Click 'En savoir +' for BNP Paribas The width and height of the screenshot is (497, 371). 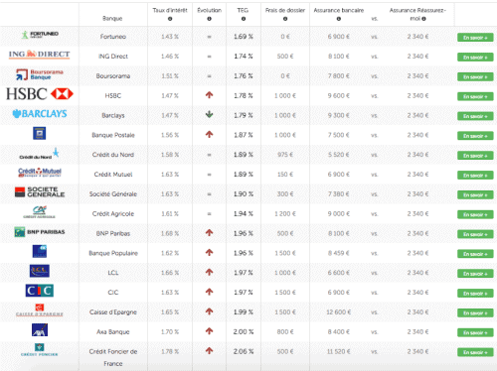coord(475,234)
